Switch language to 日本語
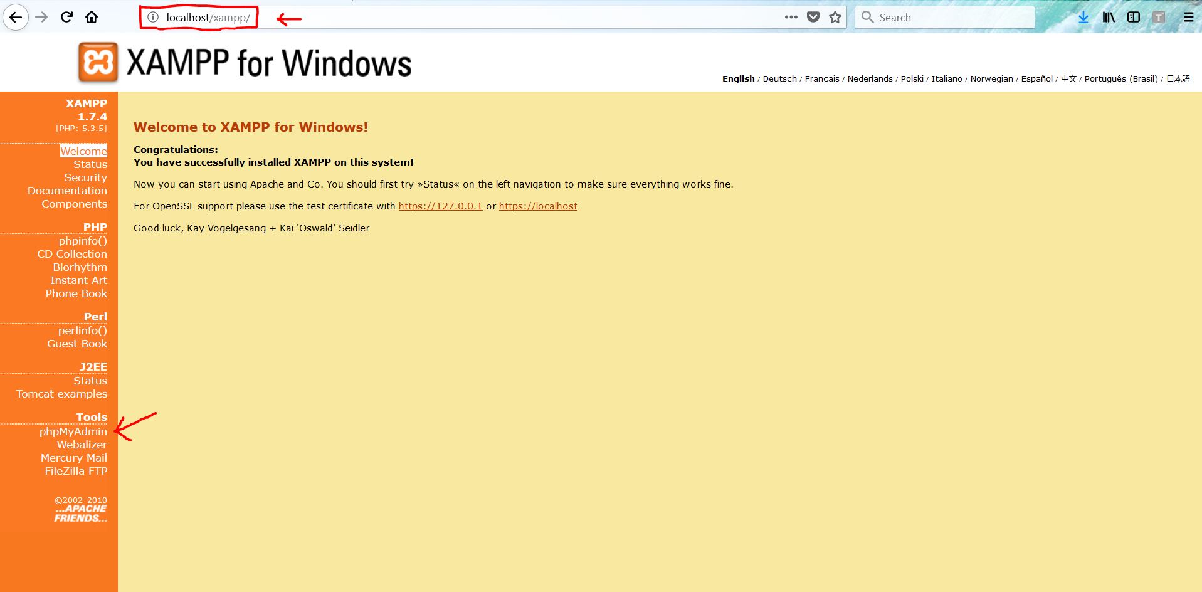The height and width of the screenshot is (592, 1202). click(x=1178, y=79)
